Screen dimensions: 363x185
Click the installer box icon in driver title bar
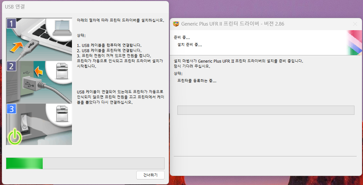[176, 24]
